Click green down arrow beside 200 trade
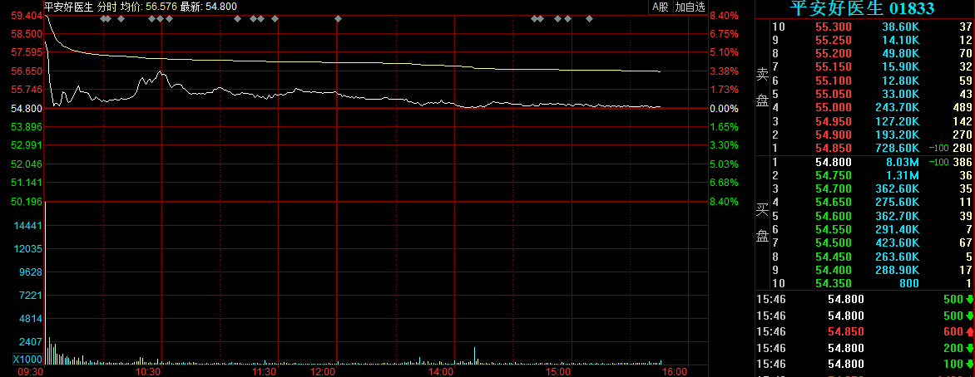Screen dimensions: 975x377 969,348
